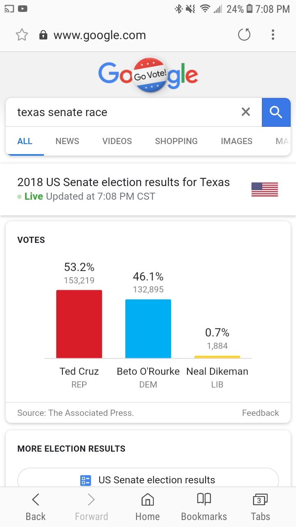Open the Home page icon
The width and height of the screenshot is (296, 527).
148,507
